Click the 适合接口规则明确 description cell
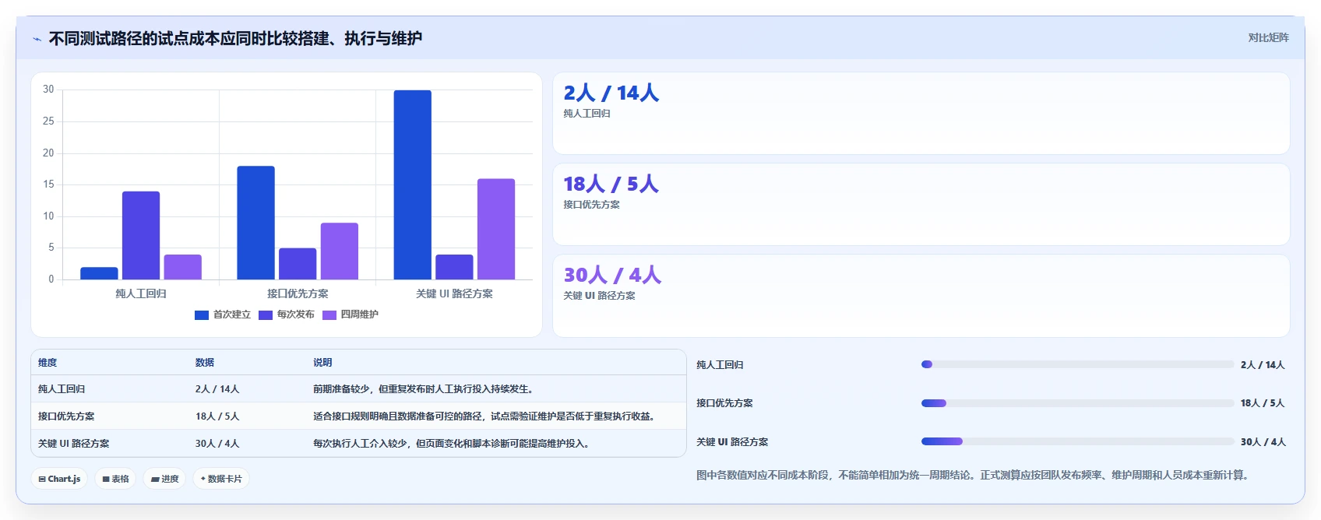 [484, 416]
